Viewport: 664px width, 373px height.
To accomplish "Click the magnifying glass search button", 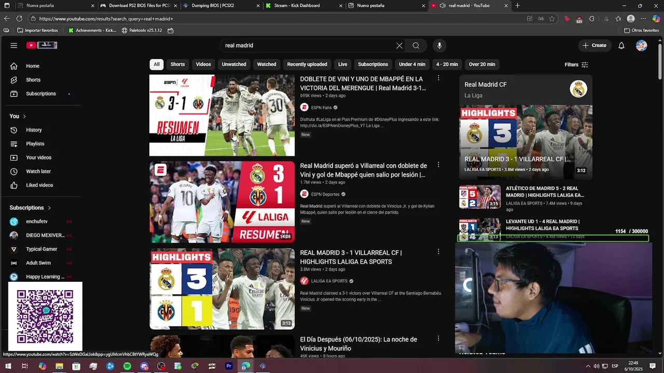I will tap(416, 46).
